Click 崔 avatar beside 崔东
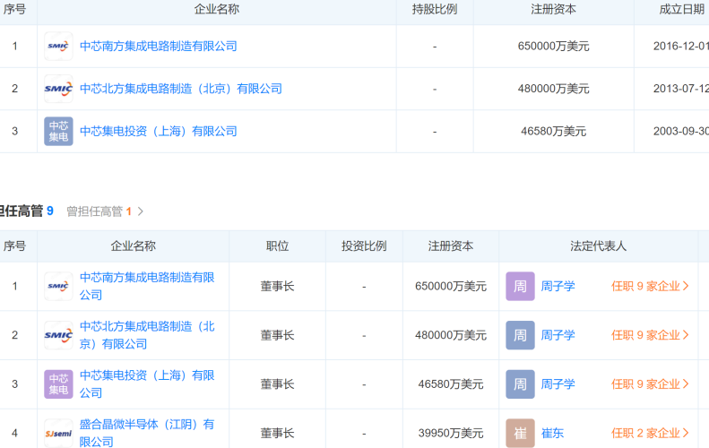709x448 pixels. pyautogui.click(x=520, y=433)
